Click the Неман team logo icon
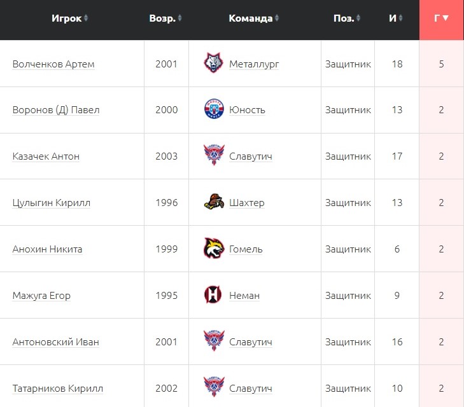Image resolution: width=464 pixels, height=407 pixels. (x=214, y=296)
